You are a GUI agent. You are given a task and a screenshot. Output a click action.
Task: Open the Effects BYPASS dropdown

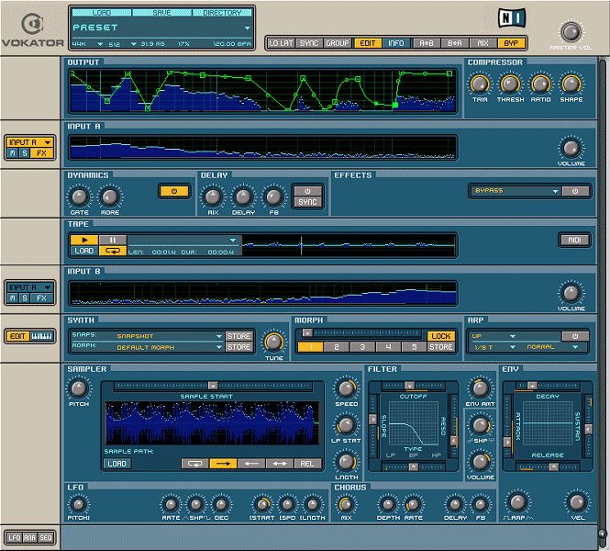(x=555, y=191)
